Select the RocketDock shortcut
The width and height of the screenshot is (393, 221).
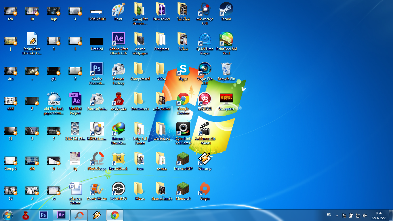click(118, 161)
